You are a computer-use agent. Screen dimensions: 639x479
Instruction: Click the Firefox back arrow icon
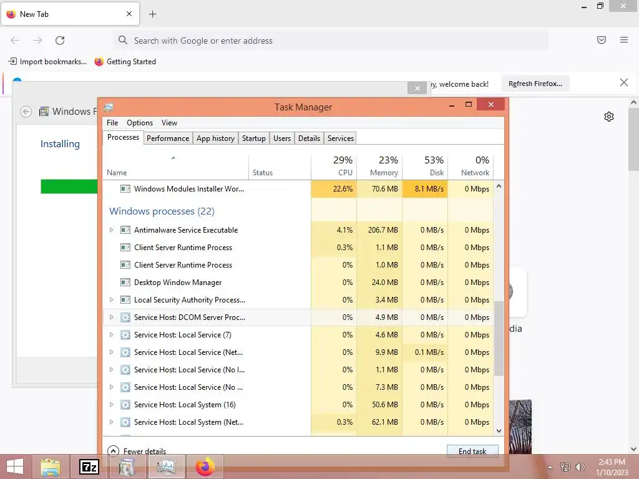[x=15, y=41]
